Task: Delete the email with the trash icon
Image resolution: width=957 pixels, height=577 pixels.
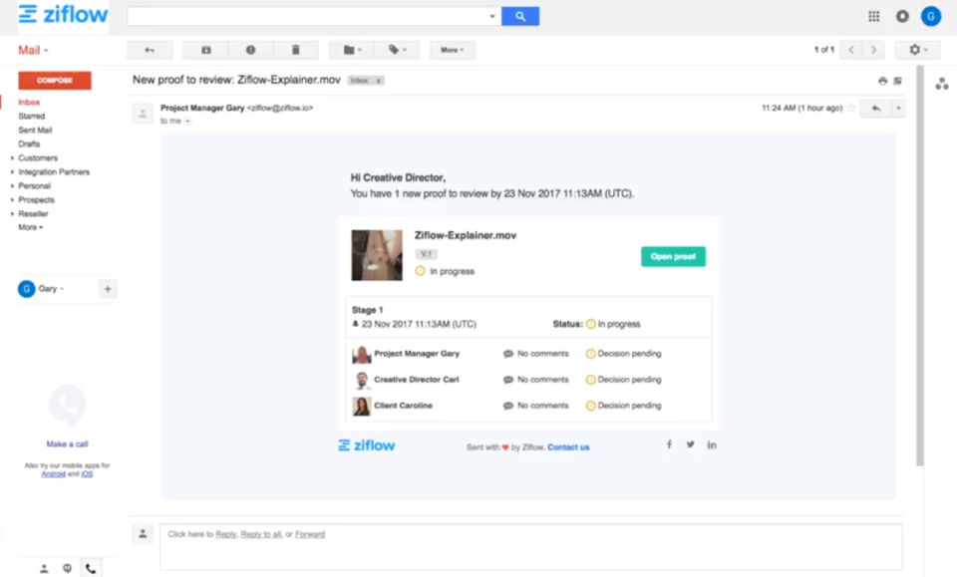Action: coord(296,50)
